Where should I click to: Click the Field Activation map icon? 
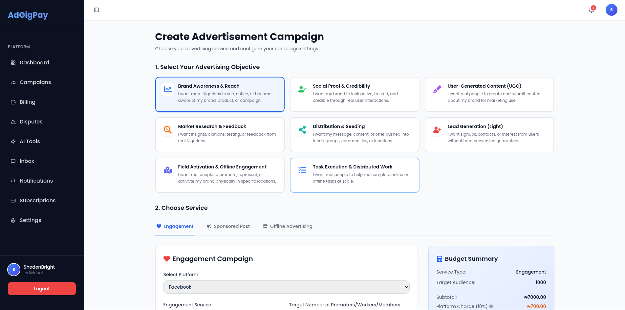tap(168, 170)
